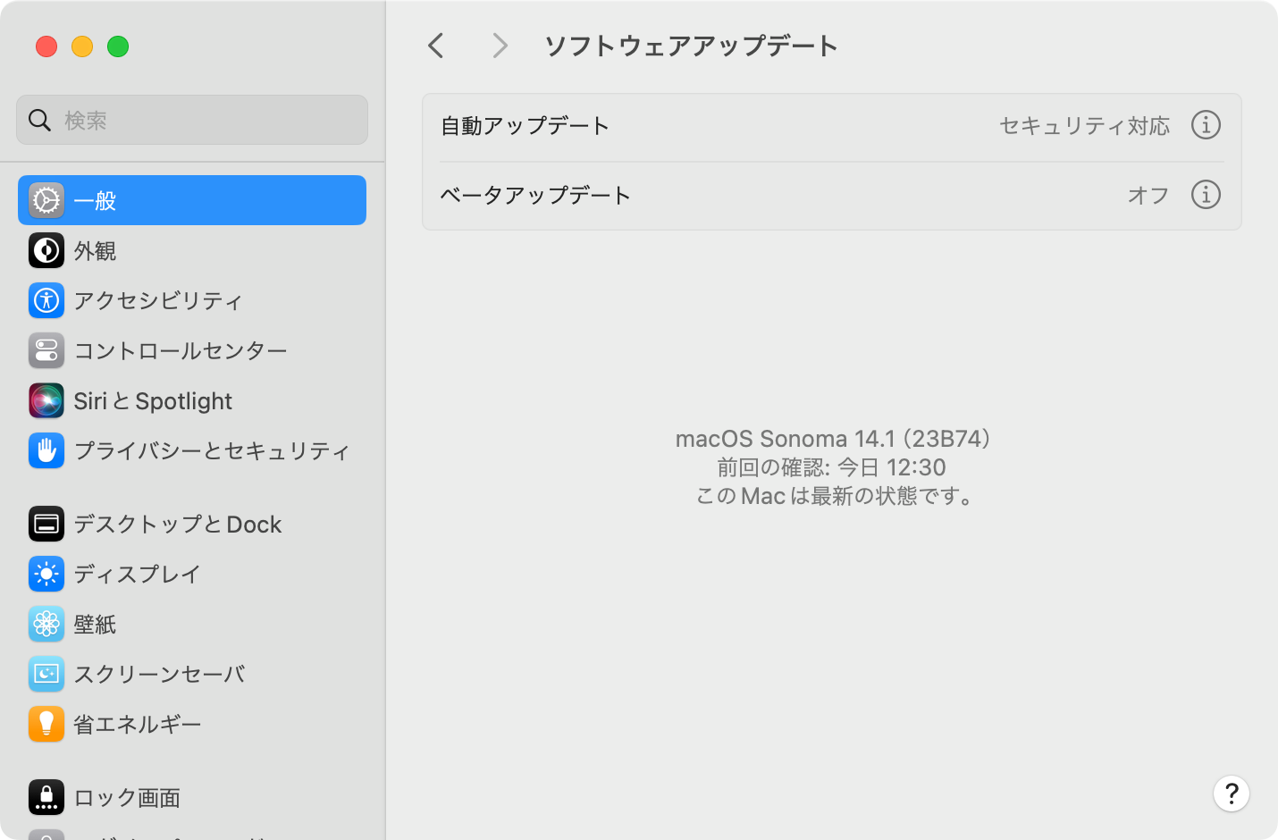Zoom the window with the green button
Image resolution: width=1278 pixels, height=840 pixels.
click(118, 46)
